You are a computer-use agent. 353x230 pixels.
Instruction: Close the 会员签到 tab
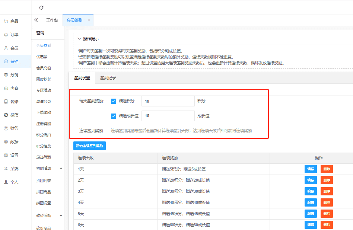89,20
